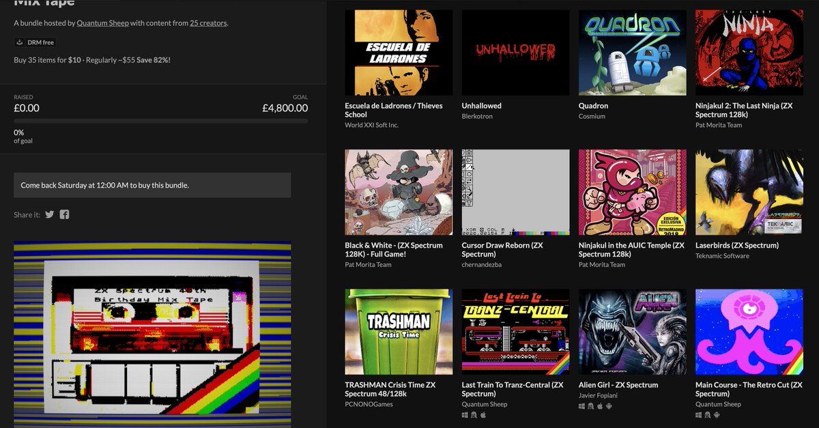Open Black & White Full Game title
This screenshot has width=819, height=428.
click(394, 249)
